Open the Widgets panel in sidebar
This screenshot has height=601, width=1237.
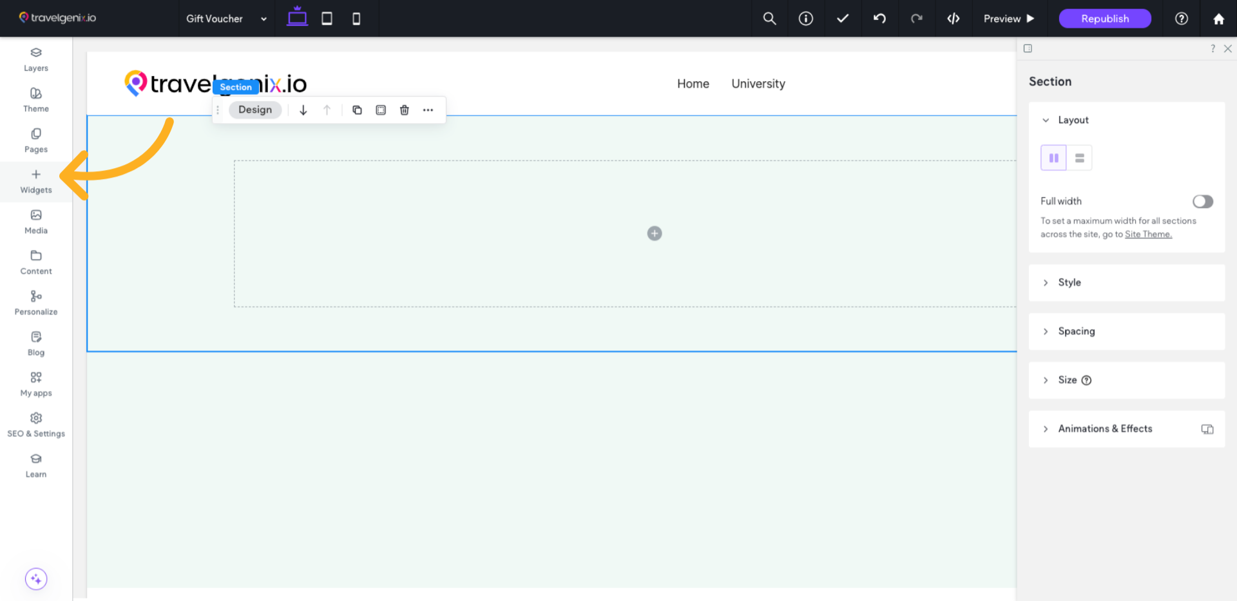point(36,181)
